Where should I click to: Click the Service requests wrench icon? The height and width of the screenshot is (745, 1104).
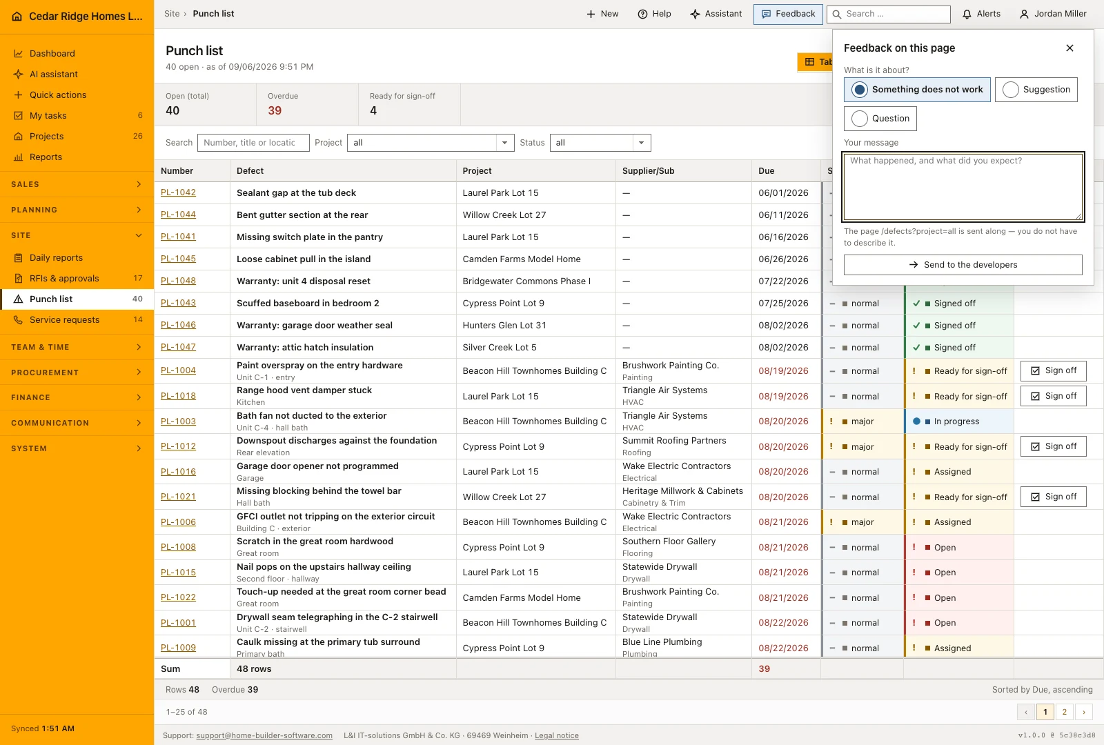[x=19, y=320]
